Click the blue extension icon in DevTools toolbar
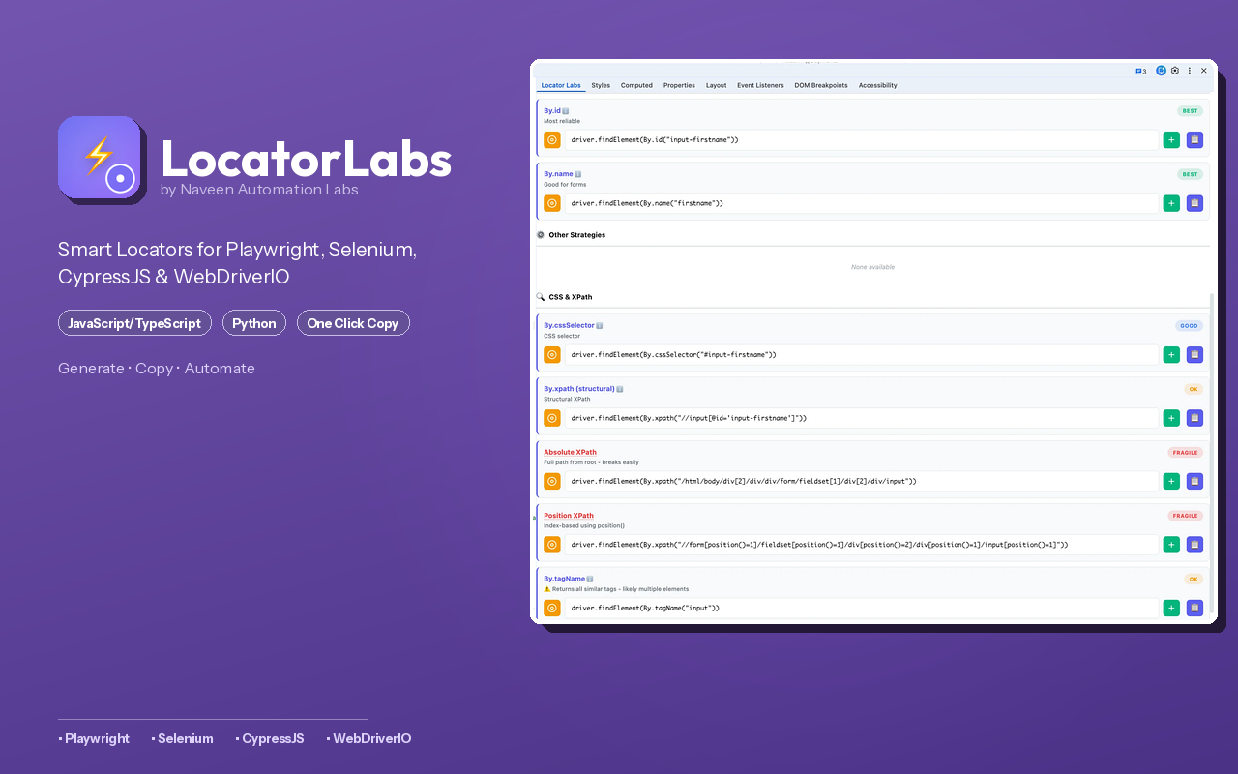Viewport: 1238px width, 774px height. [1160, 71]
